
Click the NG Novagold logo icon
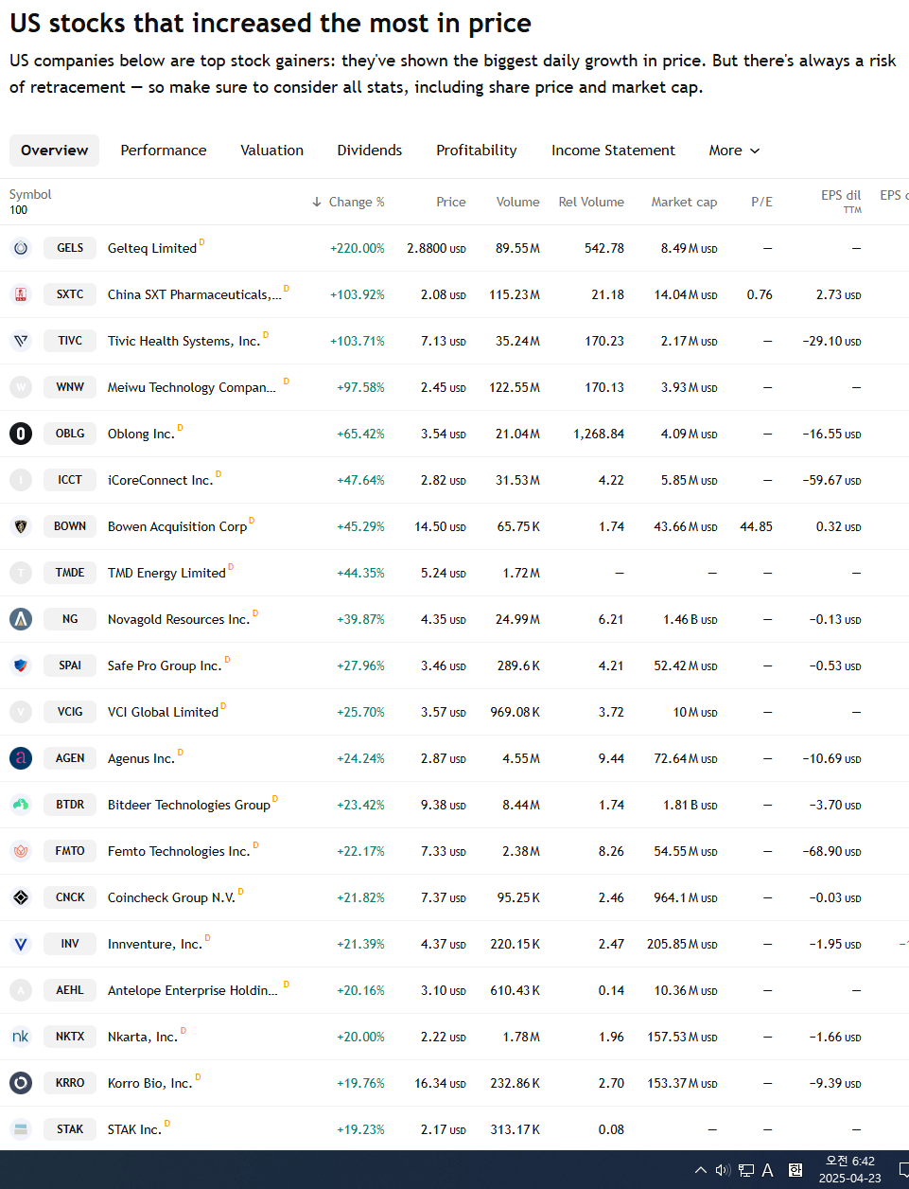[21, 619]
